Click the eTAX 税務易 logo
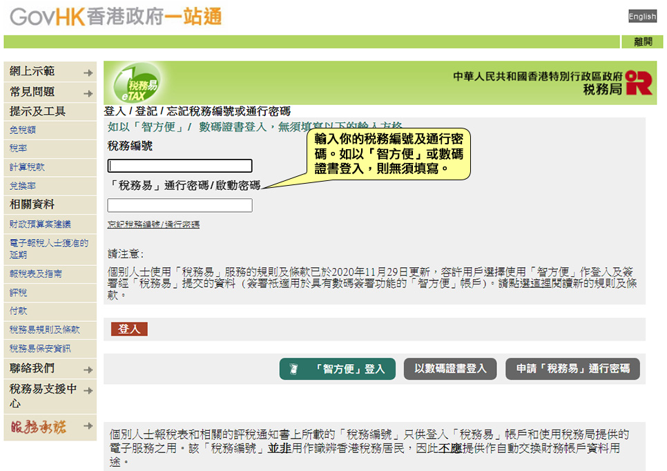Screen dimensions: 667x471 point(137,84)
